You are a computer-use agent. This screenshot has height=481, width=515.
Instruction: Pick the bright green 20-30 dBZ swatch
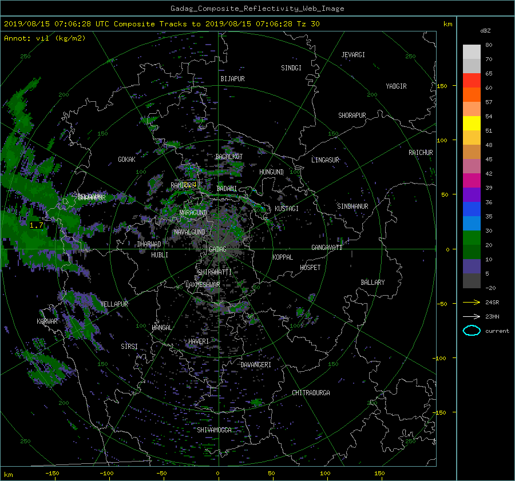472,237
